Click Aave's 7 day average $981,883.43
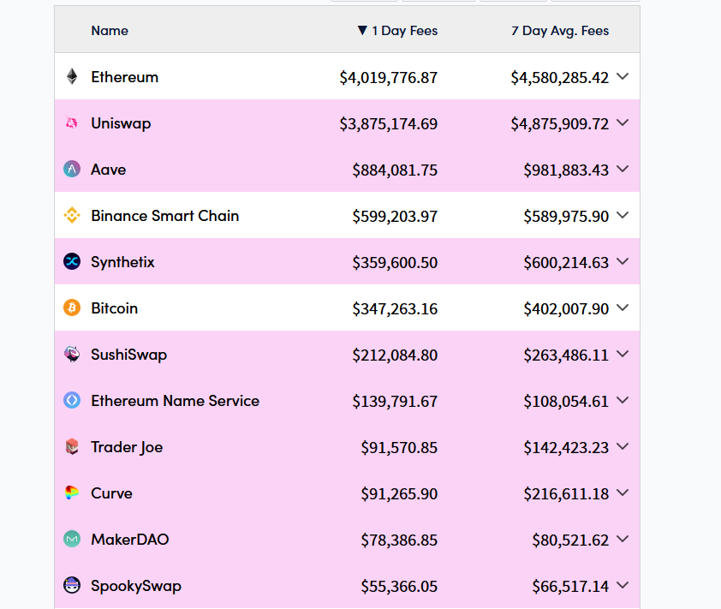721x609 pixels. tap(567, 170)
